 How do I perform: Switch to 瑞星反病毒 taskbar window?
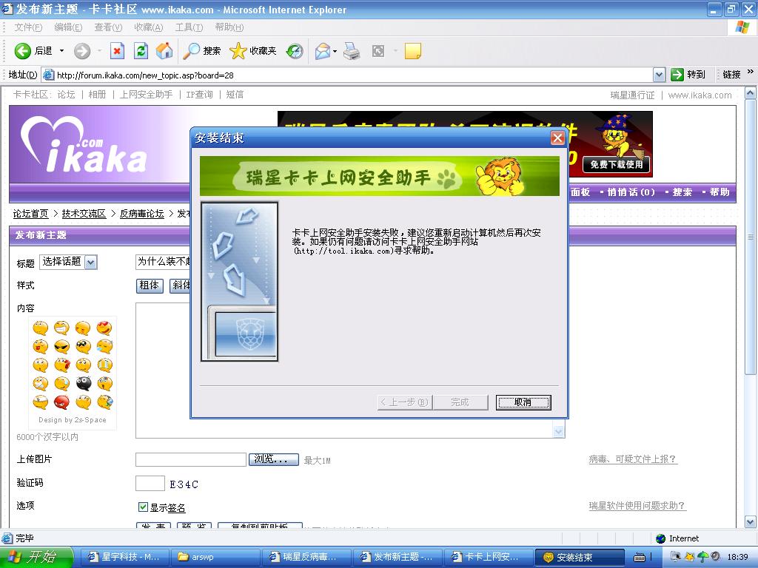click(307, 558)
